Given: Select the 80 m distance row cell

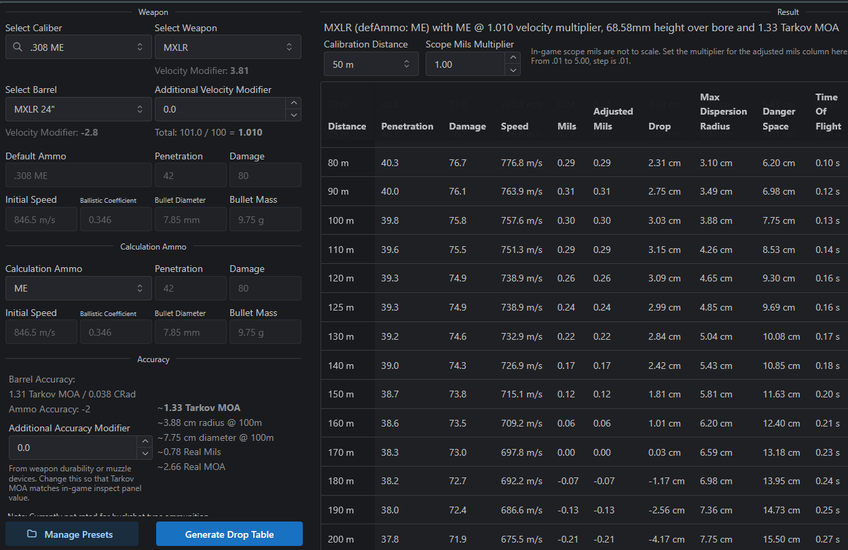Looking at the screenshot, I should pos(348,163).
